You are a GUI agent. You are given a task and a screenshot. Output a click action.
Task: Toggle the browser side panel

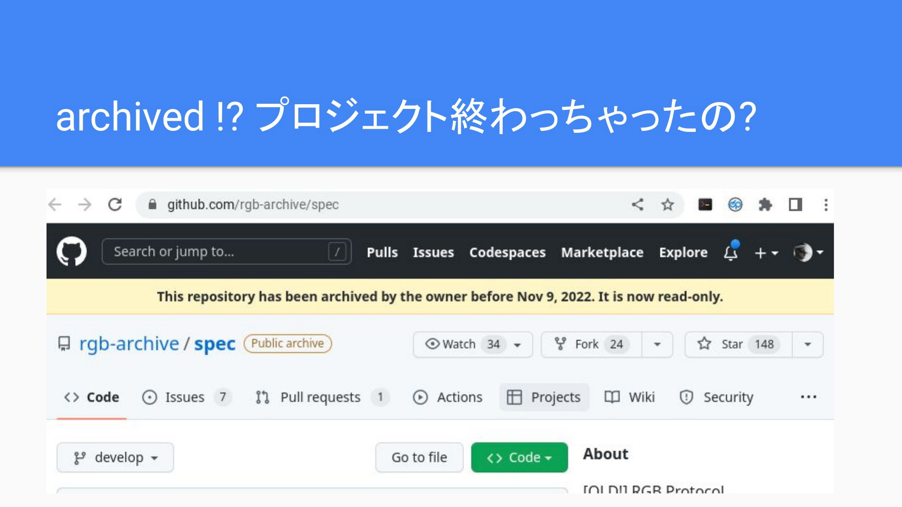coord(795,205)
